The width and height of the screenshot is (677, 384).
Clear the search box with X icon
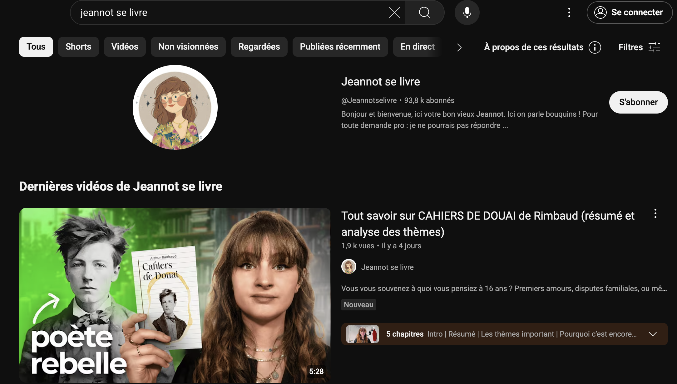pyautogui.click(x=394, y=12)
